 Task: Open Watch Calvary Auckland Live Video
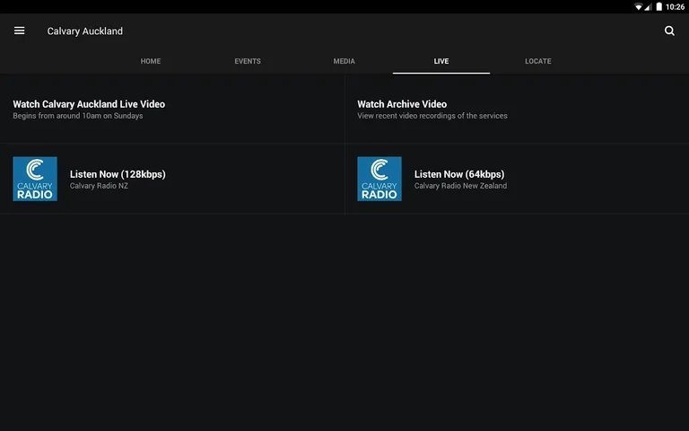172,110
